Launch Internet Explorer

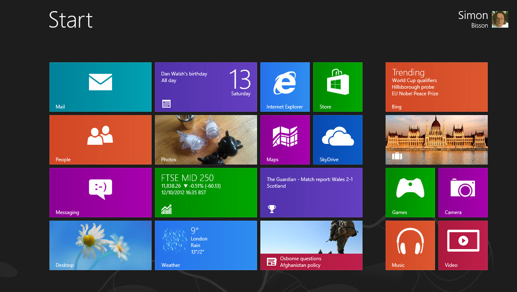285,87
